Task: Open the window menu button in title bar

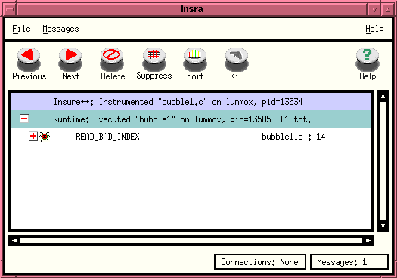Action: 10,10
